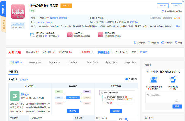Viewport: 185px width, 121px height.
Task: Click the 发票抬头 document icon
Action: click(135, 42)
